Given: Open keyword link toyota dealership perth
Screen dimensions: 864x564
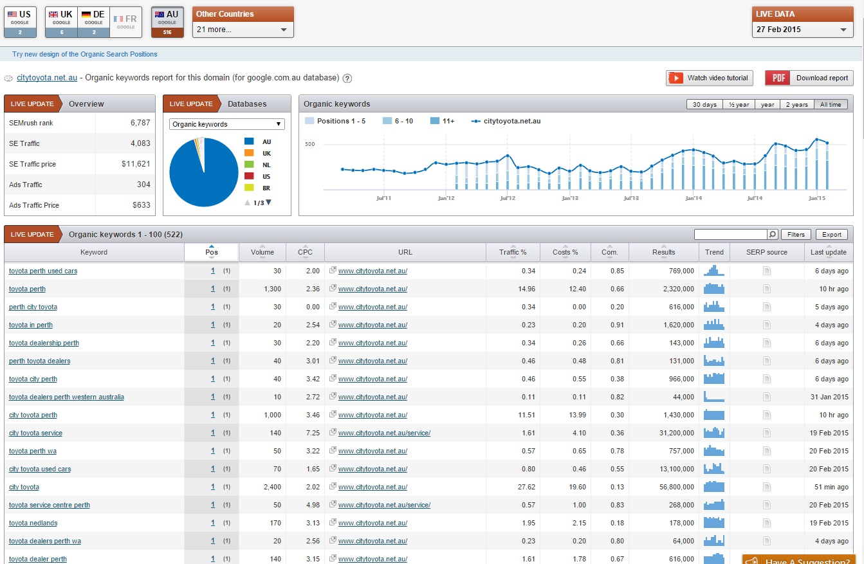Looking at the screenshot, I should pos(44,343).
